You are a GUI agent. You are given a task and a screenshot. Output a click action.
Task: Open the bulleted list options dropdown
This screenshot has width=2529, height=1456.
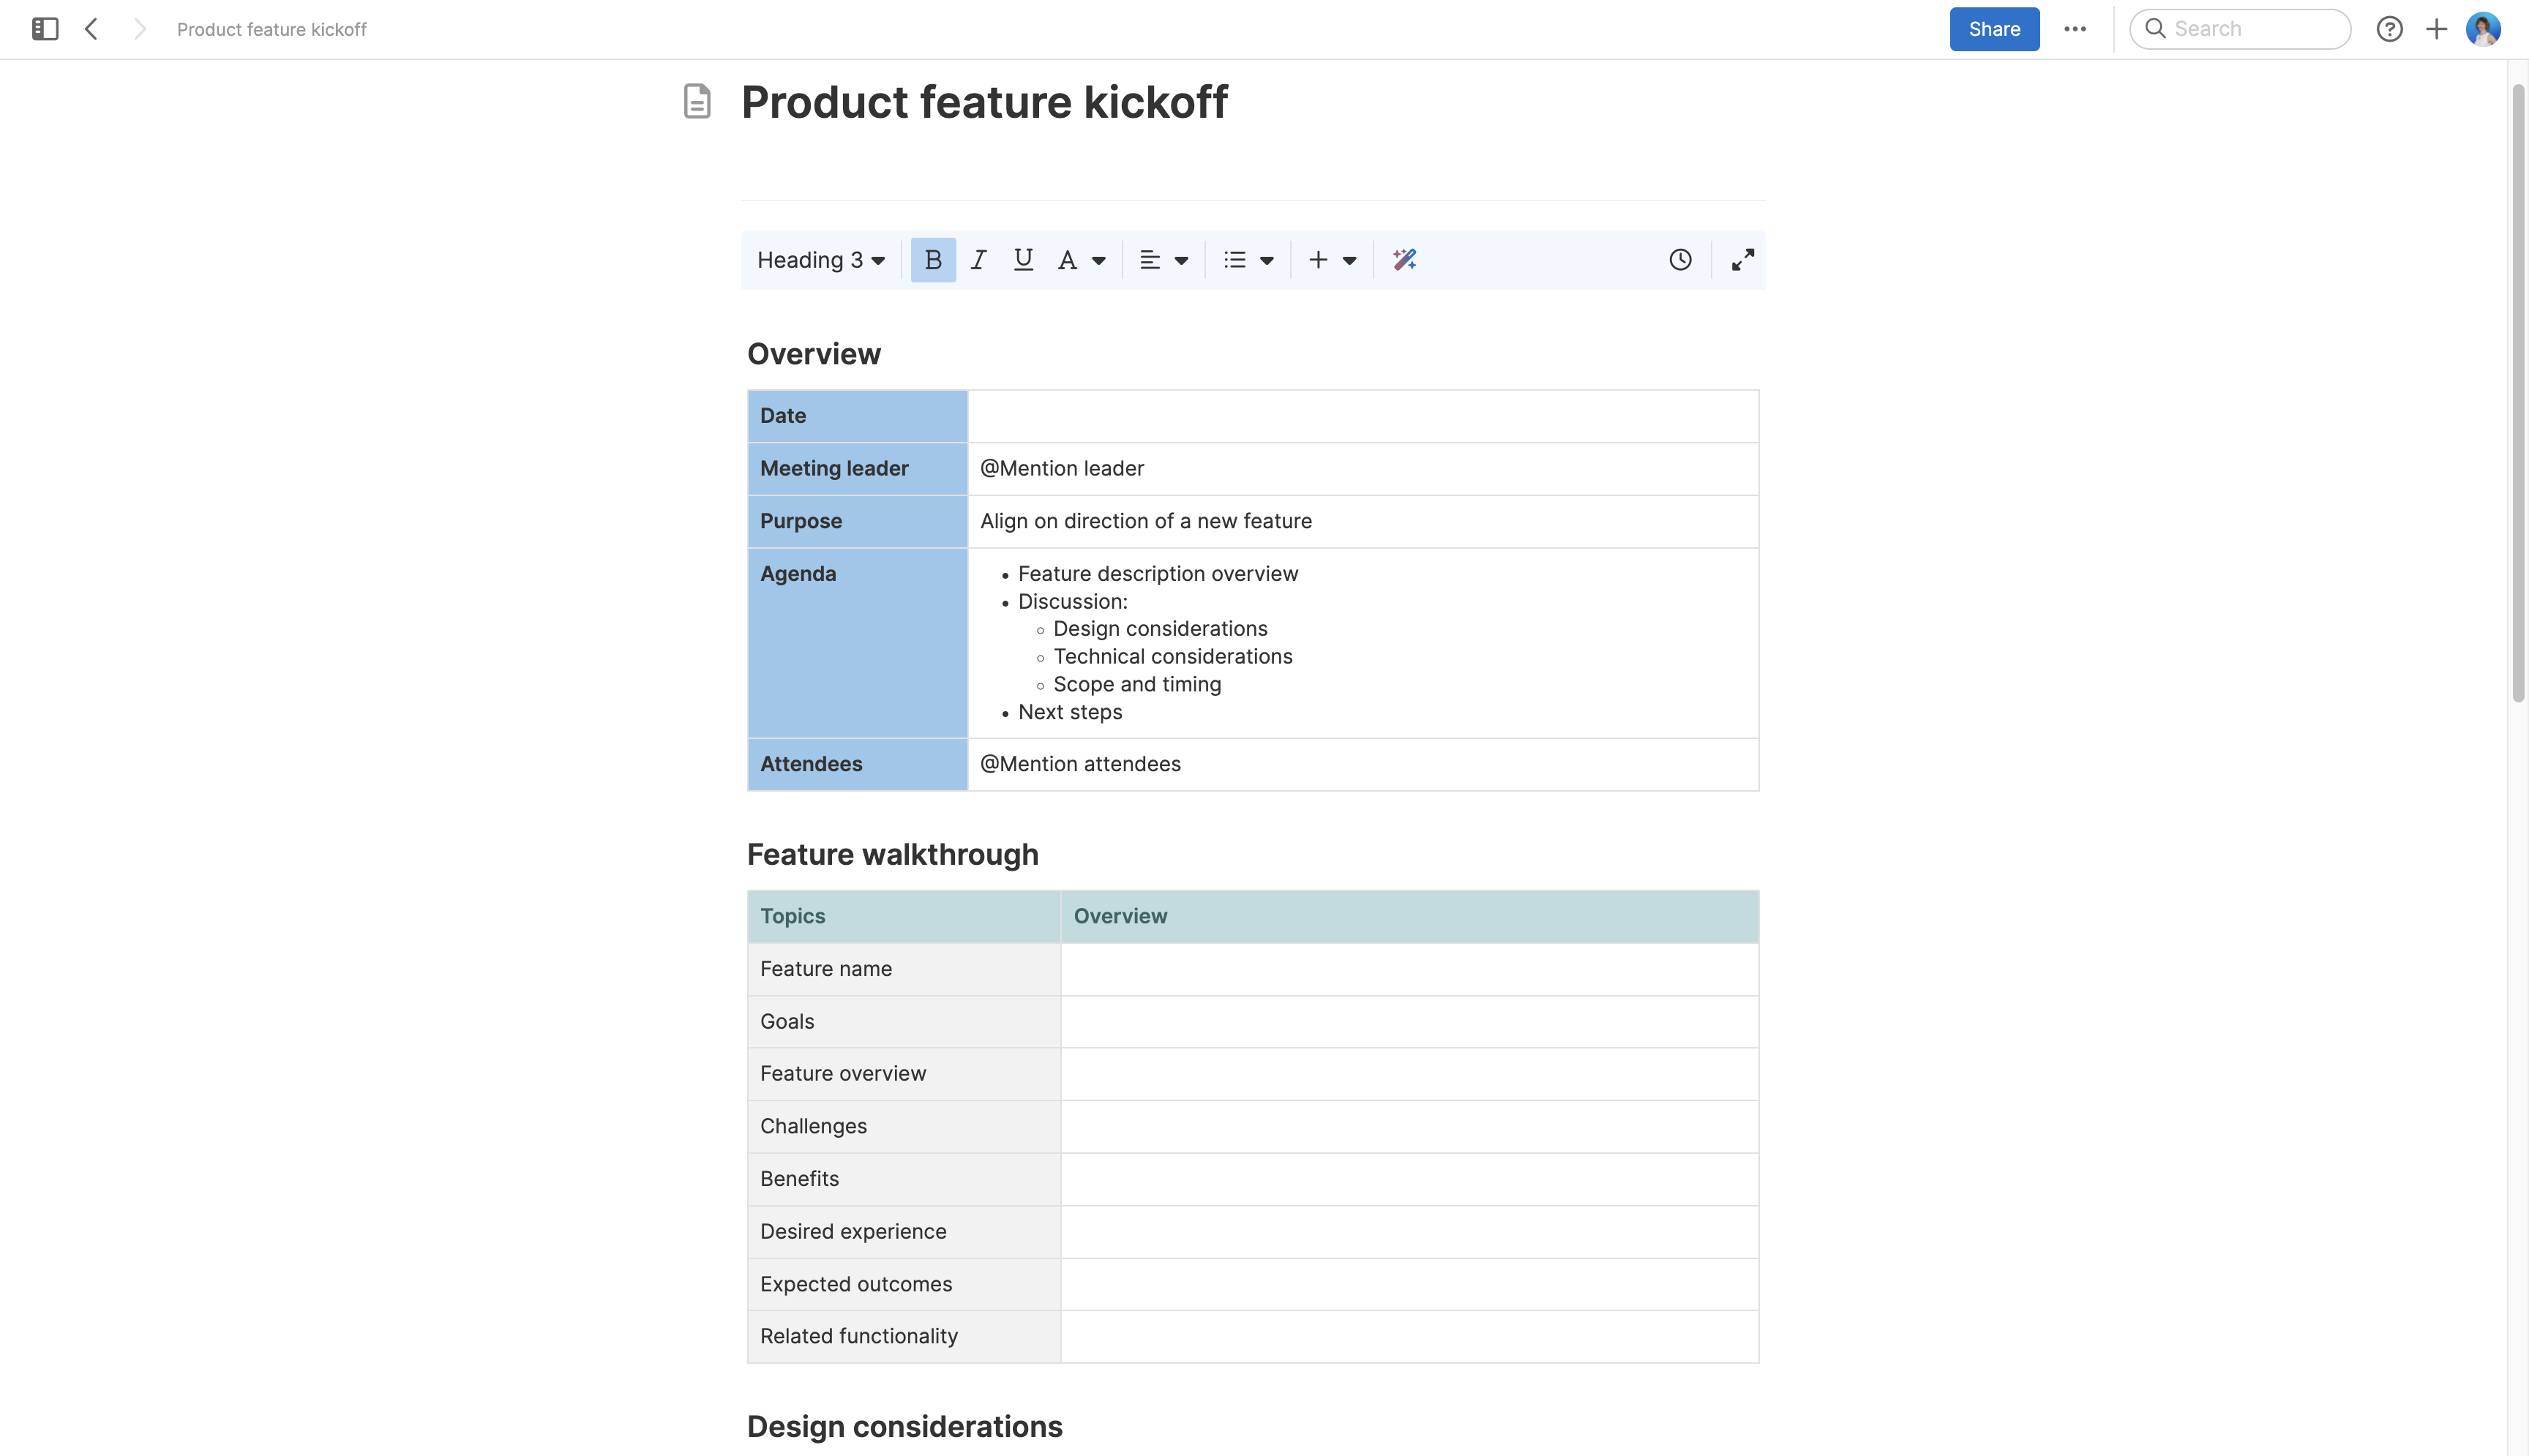(x=1266, y=259)
